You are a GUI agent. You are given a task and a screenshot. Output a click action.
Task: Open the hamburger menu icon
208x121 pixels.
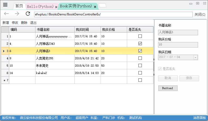click(x=5, y=5)
